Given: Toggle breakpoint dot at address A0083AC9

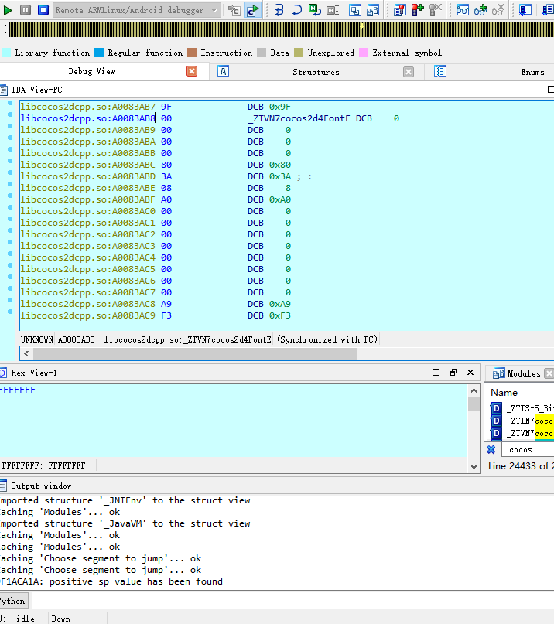Looking at the screenshot, I should [10, 312].
